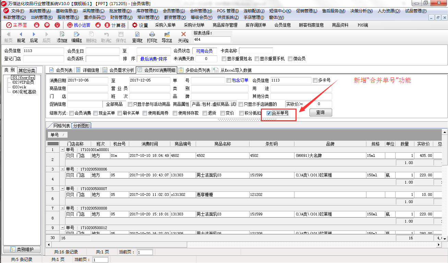Open 顾客档案信息 shortcut
448x263 pixels.
311,25
